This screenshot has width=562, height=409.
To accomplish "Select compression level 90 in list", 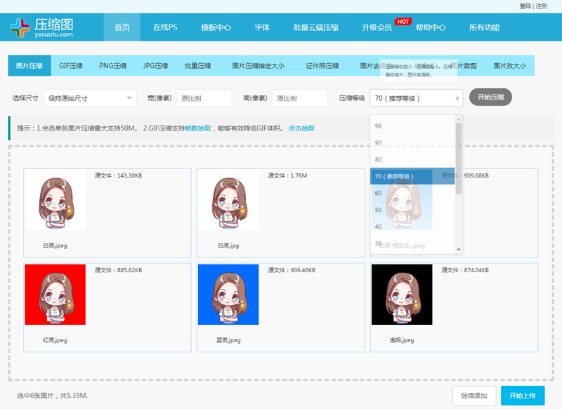I will point(412,143).
